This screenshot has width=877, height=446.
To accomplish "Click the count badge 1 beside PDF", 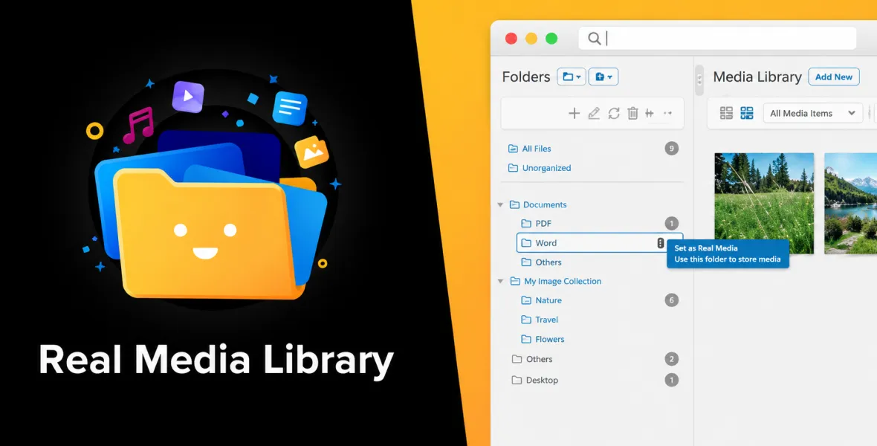I will [672, 223].
